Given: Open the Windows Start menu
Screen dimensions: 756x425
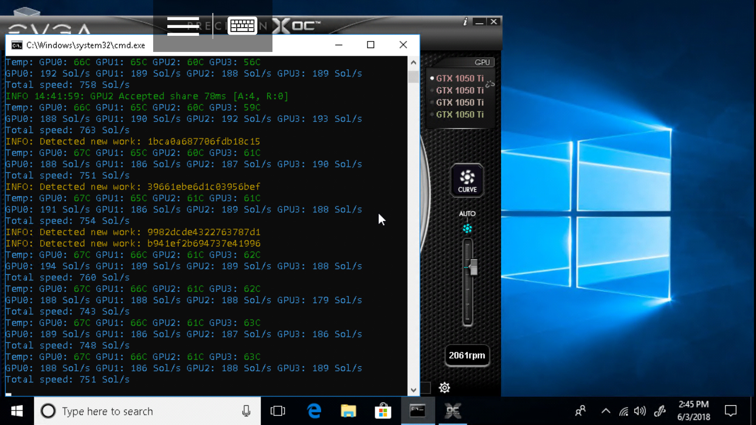Looking at the screenshot, I should pyautogui.click(x=17, y=411).
